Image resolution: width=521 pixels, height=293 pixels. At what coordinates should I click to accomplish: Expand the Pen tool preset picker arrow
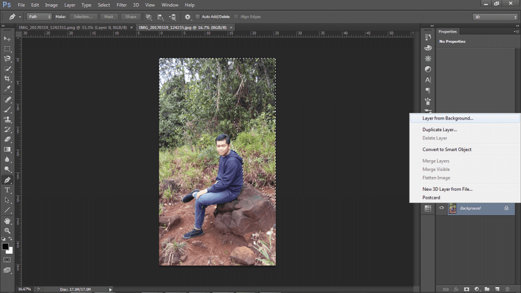coord(20,17)
